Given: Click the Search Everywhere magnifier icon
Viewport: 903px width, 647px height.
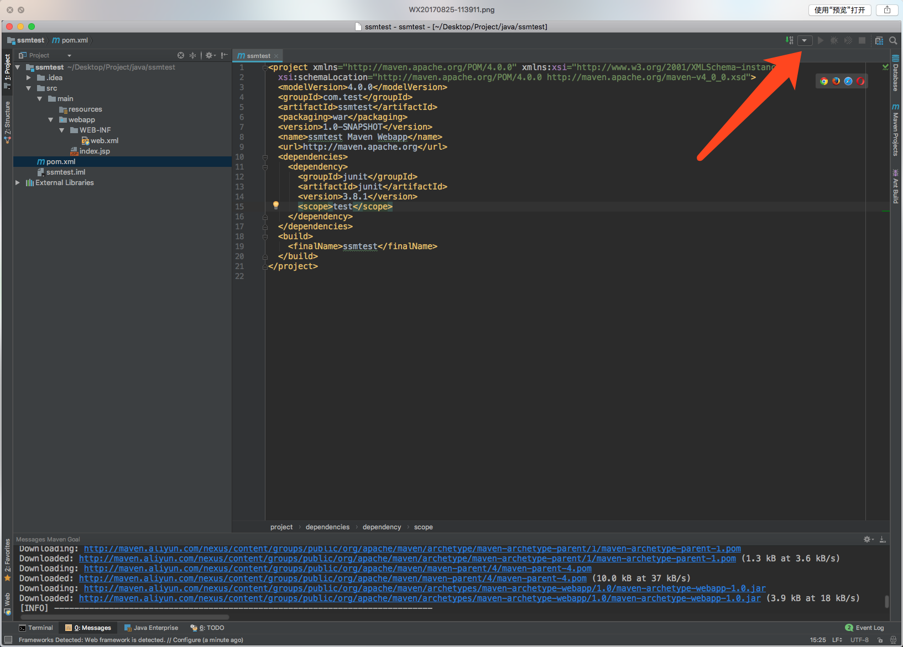Looking at the screenshot, I should [893, 40].
